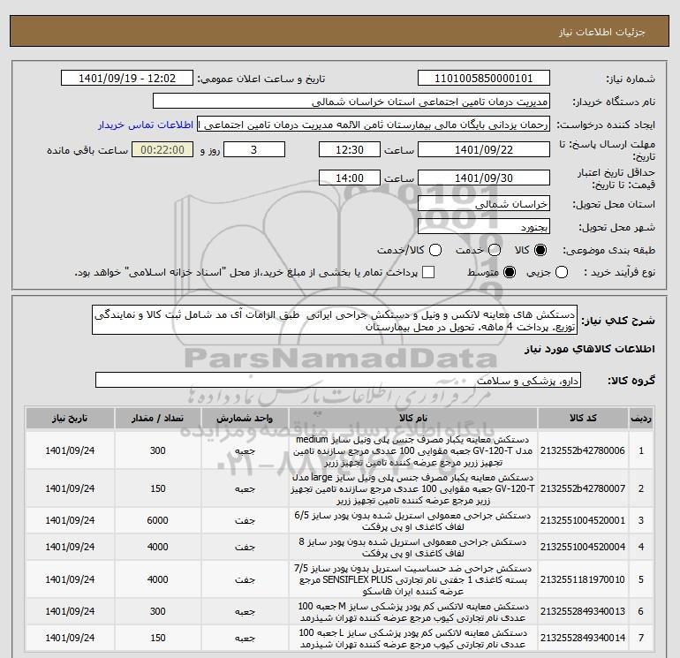Select item code 2132551181970010

[x=583, y=579]
